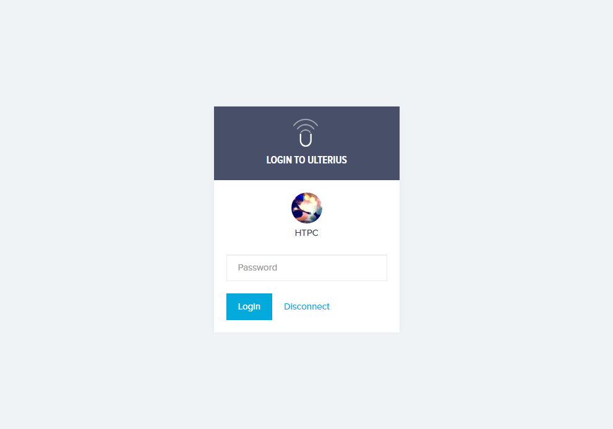Image resolution: width=613 pixels, height=429 pixels.
Task: Select the circular HTPC user avatar
Action: 307,208
